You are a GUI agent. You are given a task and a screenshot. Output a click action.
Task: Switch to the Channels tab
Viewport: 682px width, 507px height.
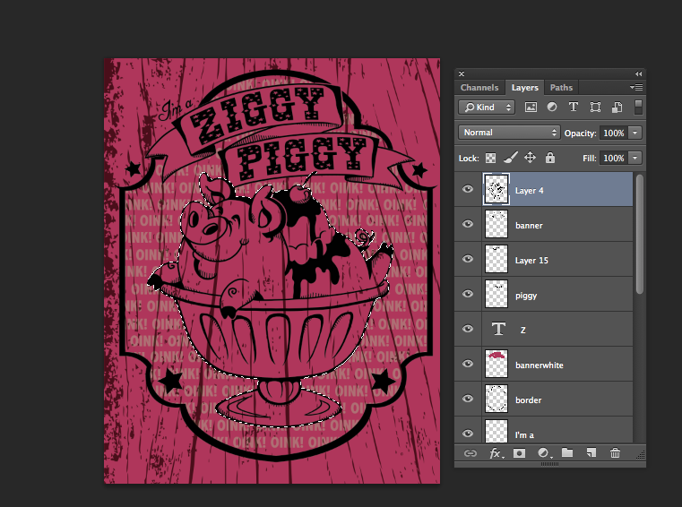pyautogui.click(x=479, y=88)
